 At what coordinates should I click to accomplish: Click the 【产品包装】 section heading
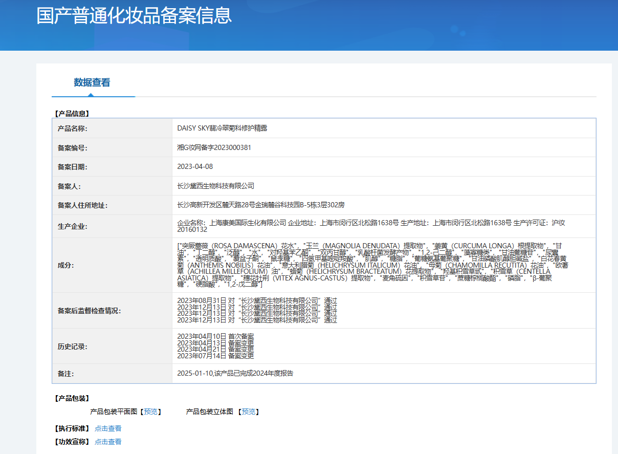click(72, 398)
